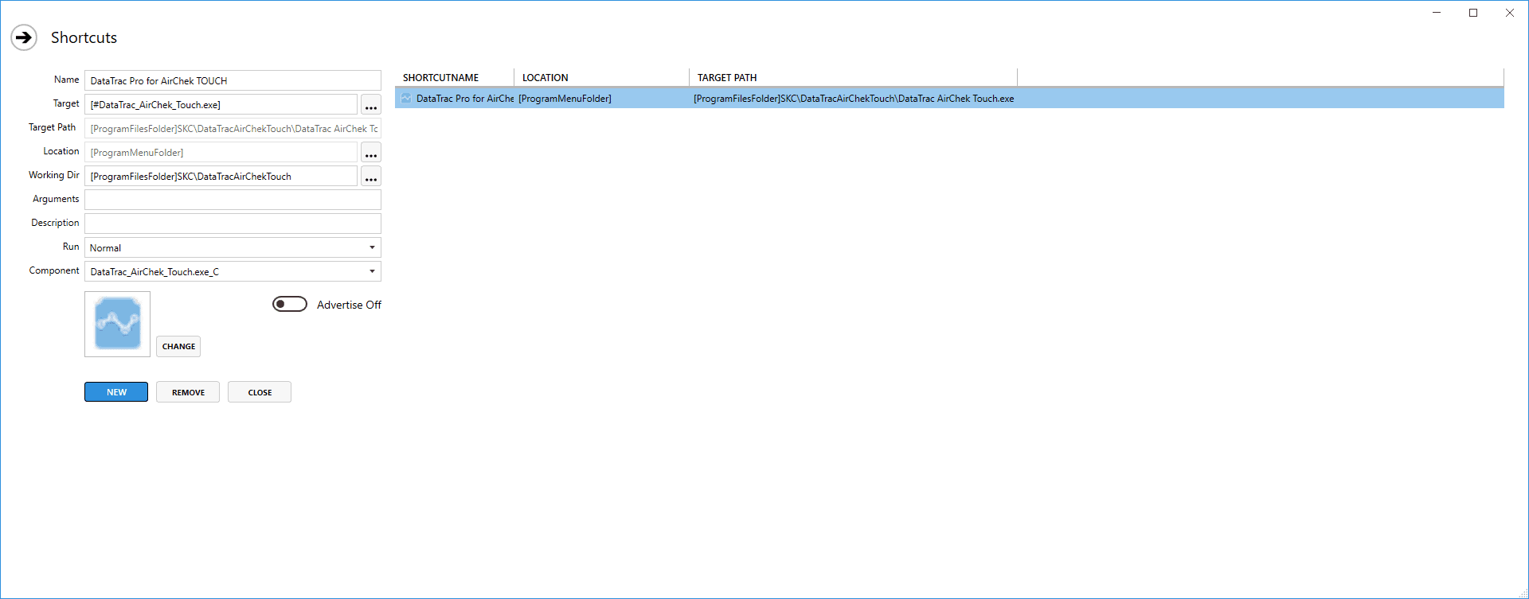This screenshot has width=1529, height=599.
Task: Click the shortcut icon preview thumbnail
Action: (x=117, y=324)
